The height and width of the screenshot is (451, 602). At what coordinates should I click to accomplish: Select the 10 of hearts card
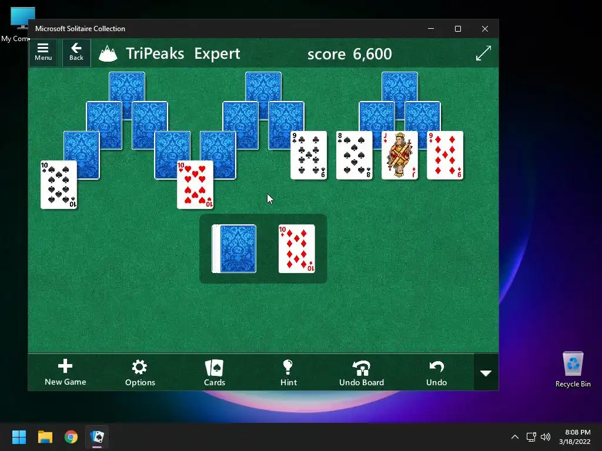click(x=195, y=185)
